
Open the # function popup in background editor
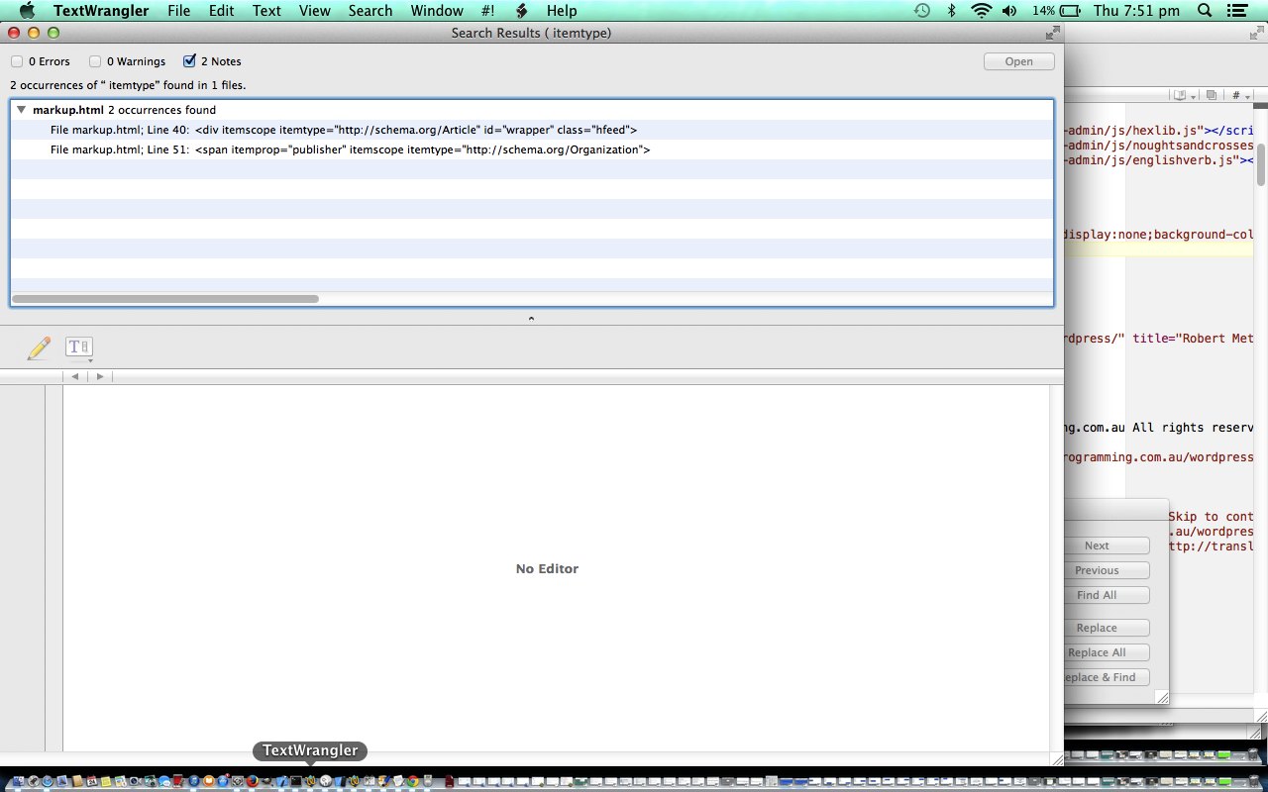coord(1240,96)
